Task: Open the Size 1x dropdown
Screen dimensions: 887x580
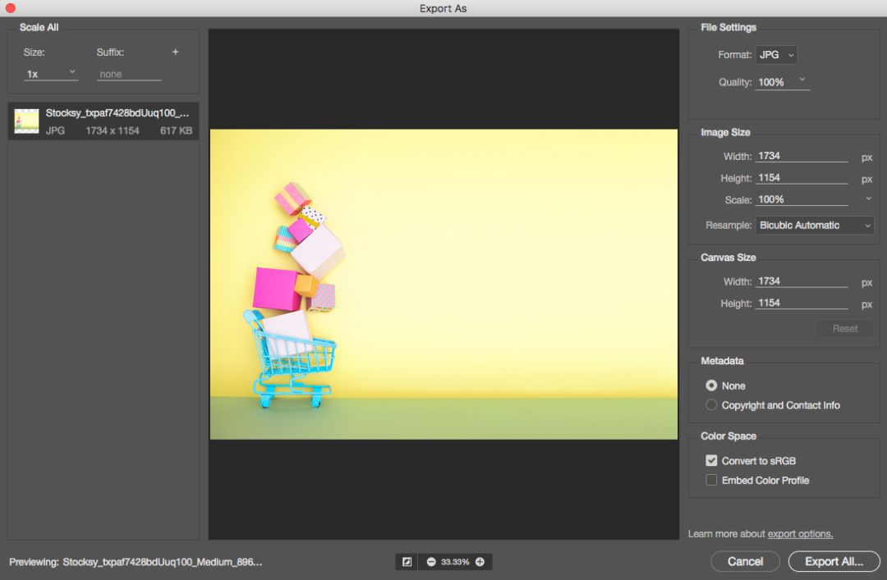Action: (x=50, y=74)
